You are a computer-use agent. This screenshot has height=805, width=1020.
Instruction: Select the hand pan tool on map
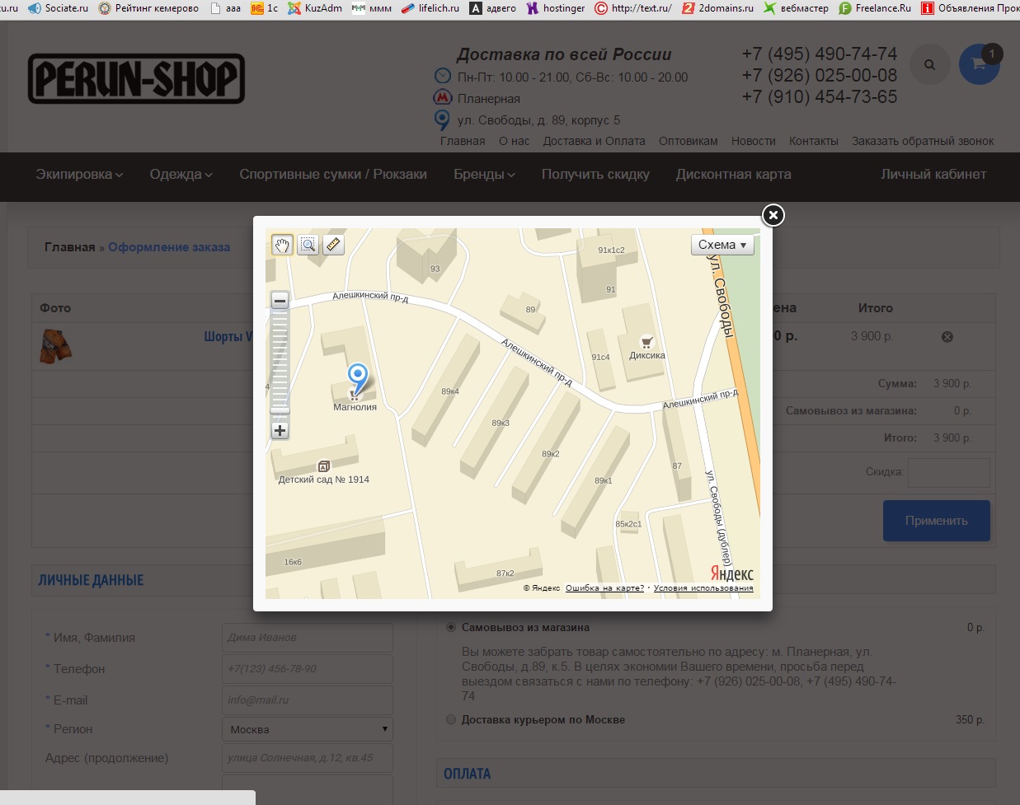click(282, 245)
